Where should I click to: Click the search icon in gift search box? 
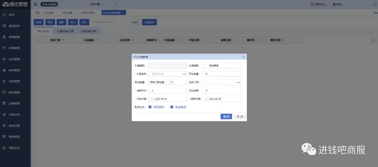tap(125, 22)
